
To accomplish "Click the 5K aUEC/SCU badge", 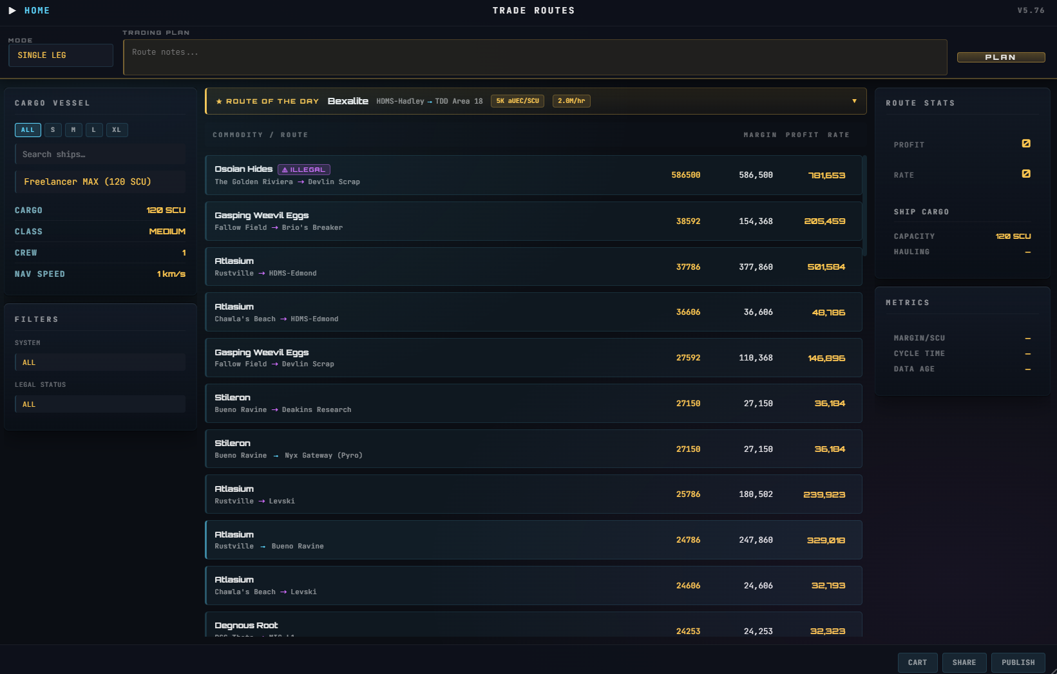I will [x=518, y=101].
